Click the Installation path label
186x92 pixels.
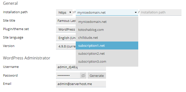point(15,12)
